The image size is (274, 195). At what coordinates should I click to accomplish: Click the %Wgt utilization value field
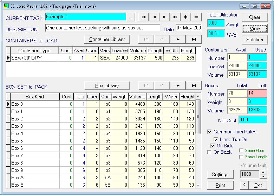click(216, 23)
